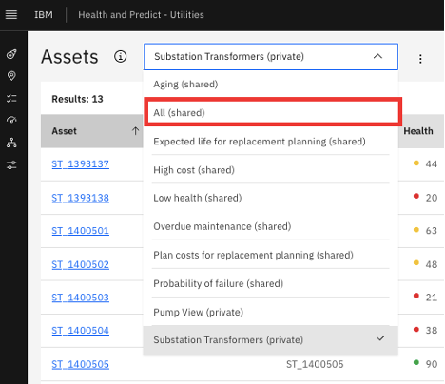Select the checked Substation Transformers (private) item
Screen dimensions: 445x384
(x=271, y=340)
